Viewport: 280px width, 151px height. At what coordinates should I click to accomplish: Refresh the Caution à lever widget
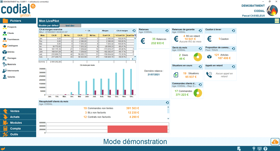point(233,31)
